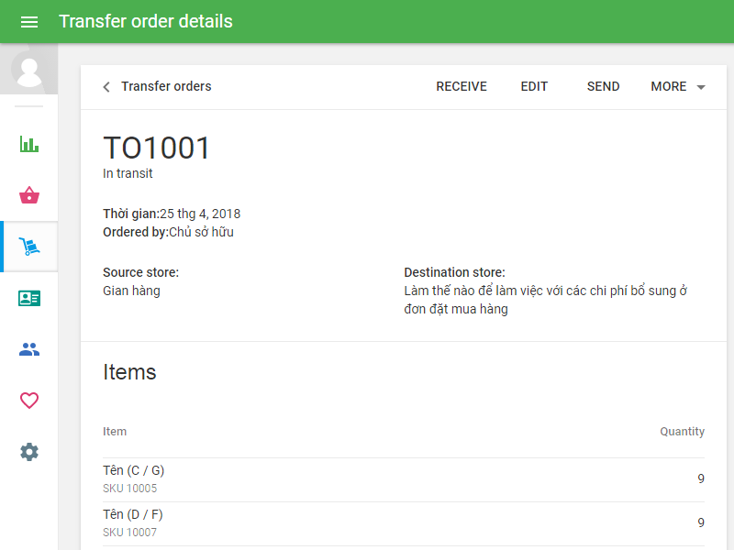Select the heart favorites icon
The image size is (734, 550).
click(x=28, y=401)
